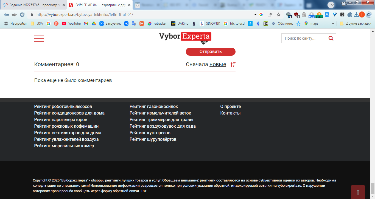Open 'Рейтинг рожковых кофемашин' link
Screen dimensions: 375x199
pos(66,126)
